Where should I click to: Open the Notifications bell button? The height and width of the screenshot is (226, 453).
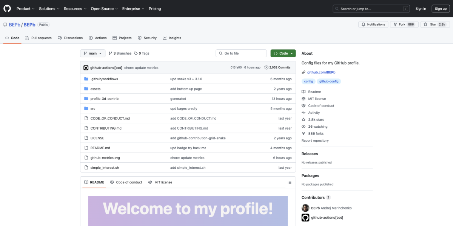click(373, 24)
